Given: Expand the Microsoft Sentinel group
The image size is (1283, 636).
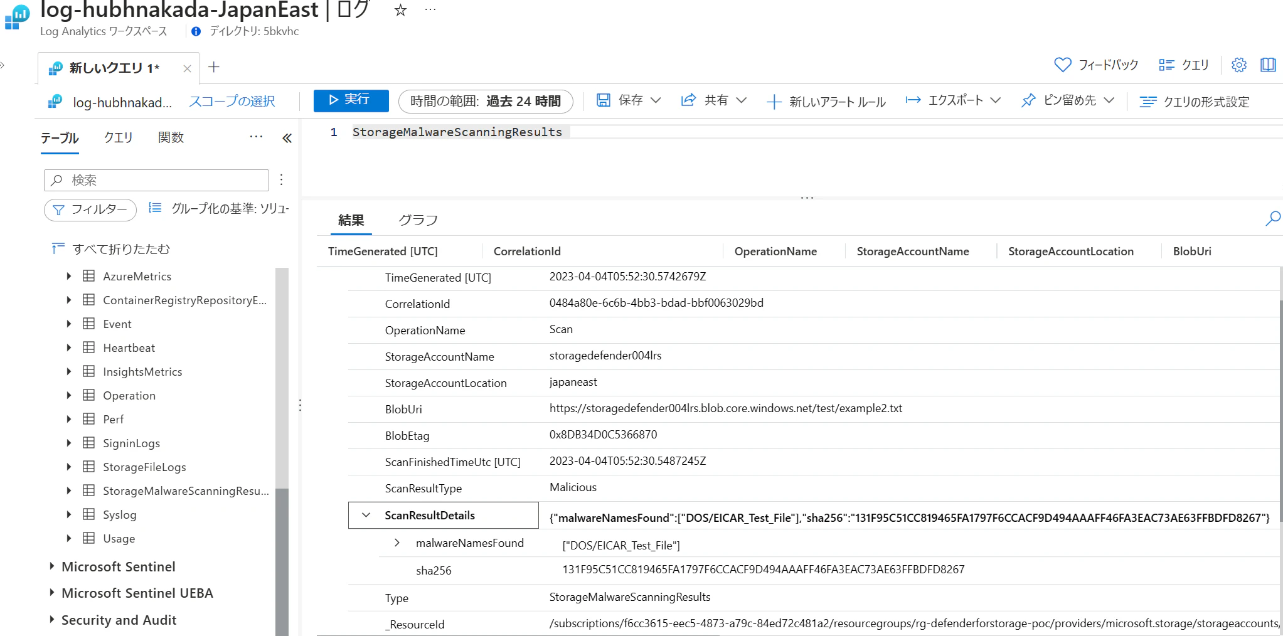Looking at the screenshot, I should [51, 566].
